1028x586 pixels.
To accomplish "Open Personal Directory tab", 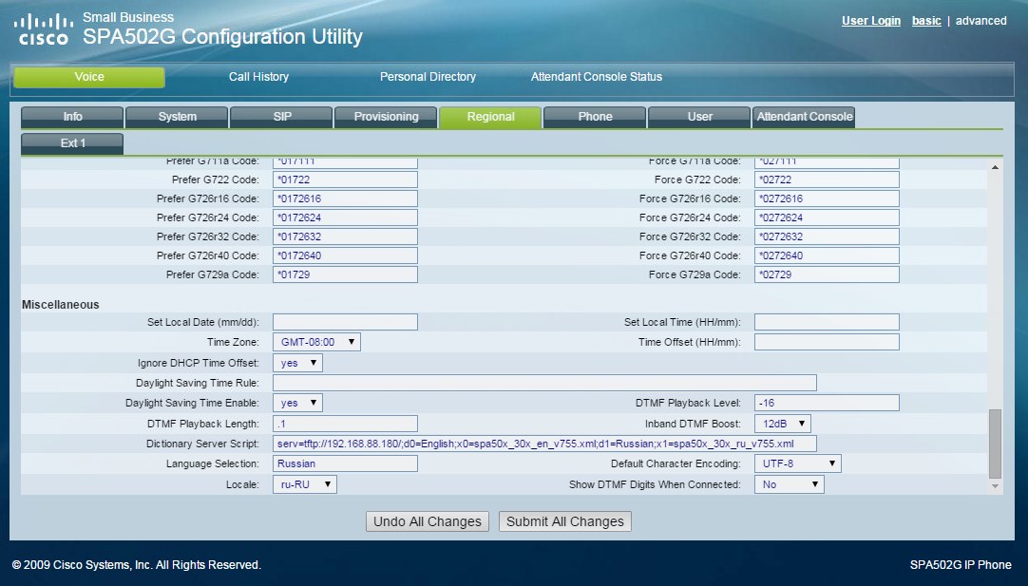I will pos(428,77).
